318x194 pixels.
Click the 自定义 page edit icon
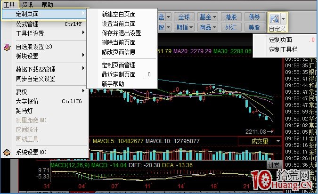click(274, 19)
